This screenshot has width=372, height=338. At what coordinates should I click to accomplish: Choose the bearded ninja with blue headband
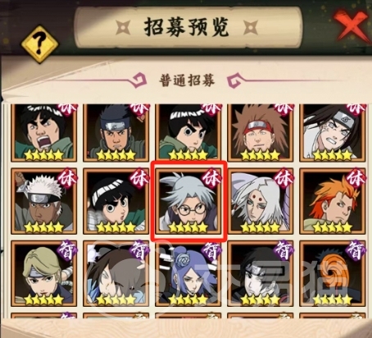[116, 133]
